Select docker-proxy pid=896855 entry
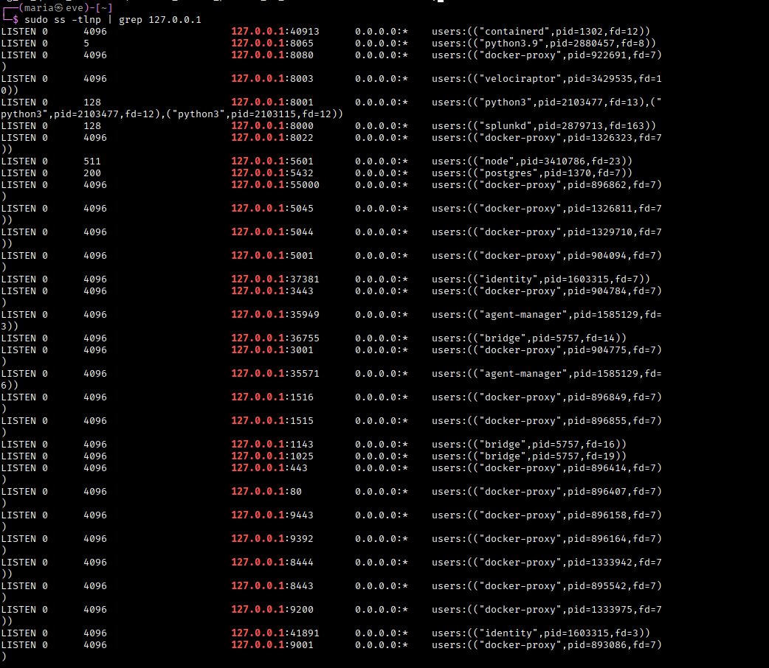Viewport: 769px width, 668px height. (547, 420)
